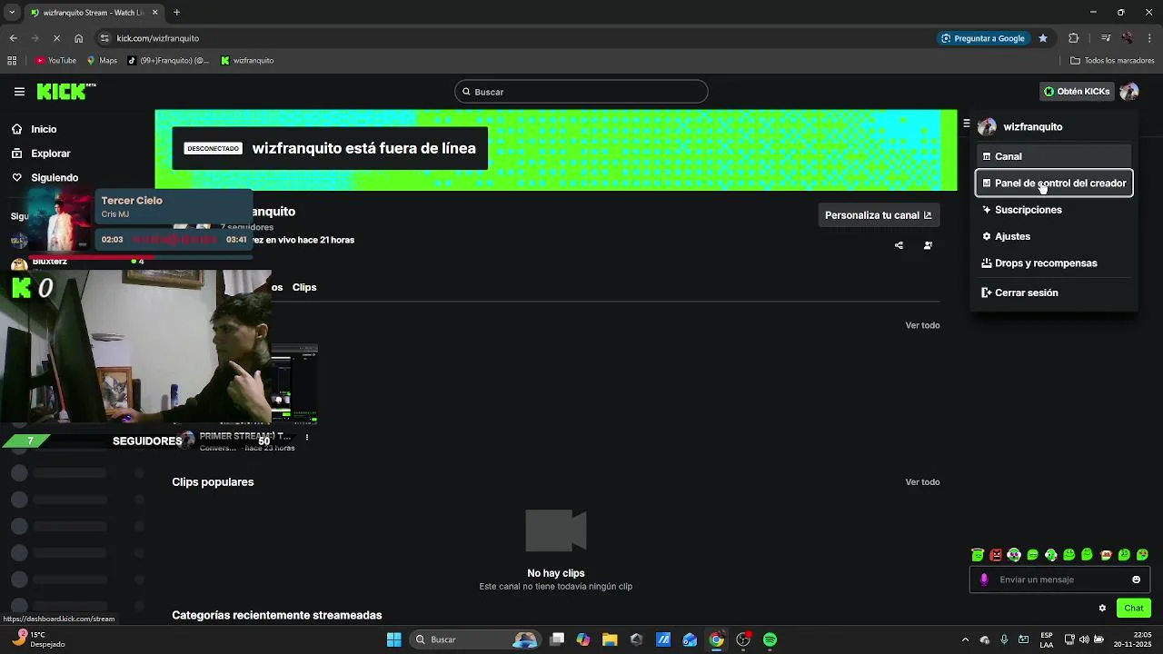Select Suscripciones in the user dropdown
This screenshot has height=654, width=1163.
click(1053, 210)
